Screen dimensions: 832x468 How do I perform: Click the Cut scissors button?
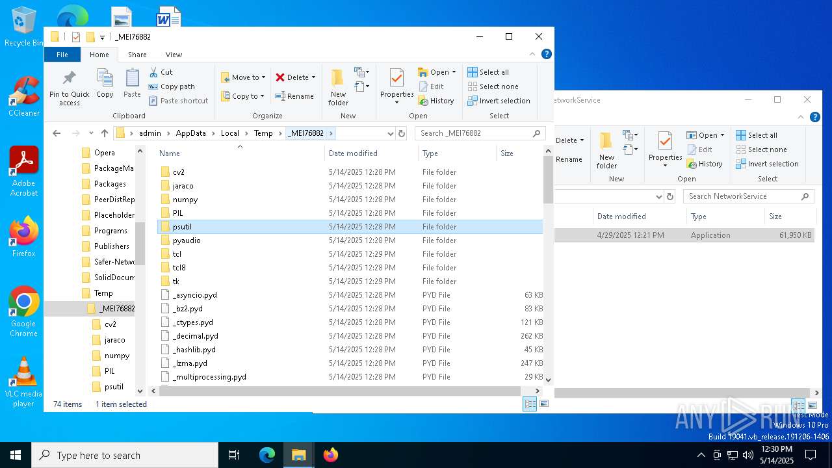161,72
